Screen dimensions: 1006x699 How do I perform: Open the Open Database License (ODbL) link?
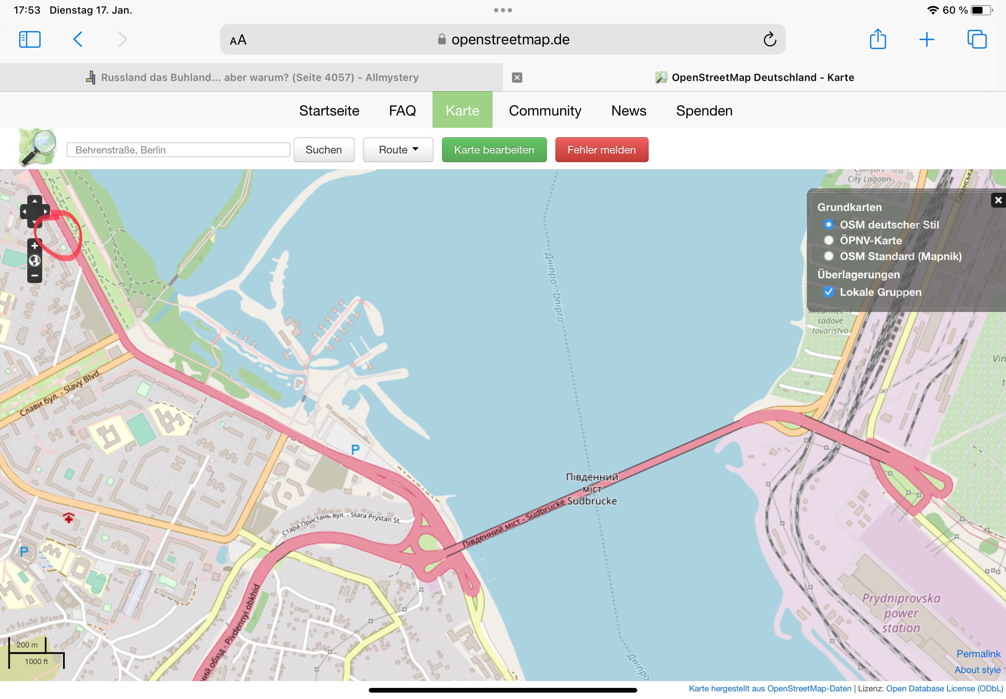point(944,688)
